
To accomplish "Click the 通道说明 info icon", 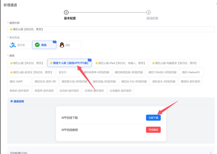I will click(x=11, y=101).
